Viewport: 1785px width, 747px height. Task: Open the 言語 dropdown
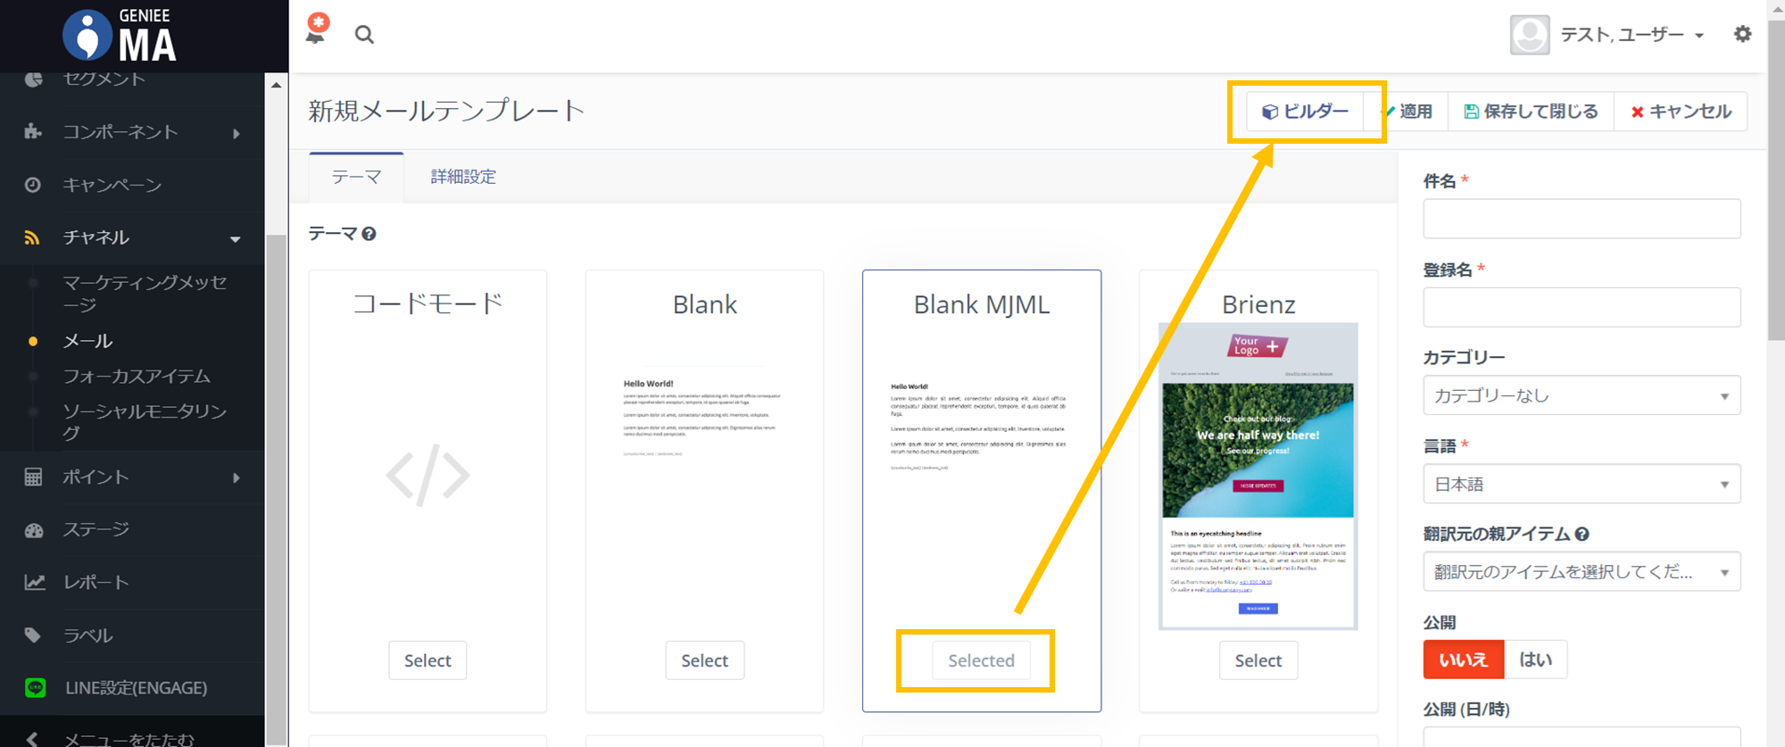1582,484
